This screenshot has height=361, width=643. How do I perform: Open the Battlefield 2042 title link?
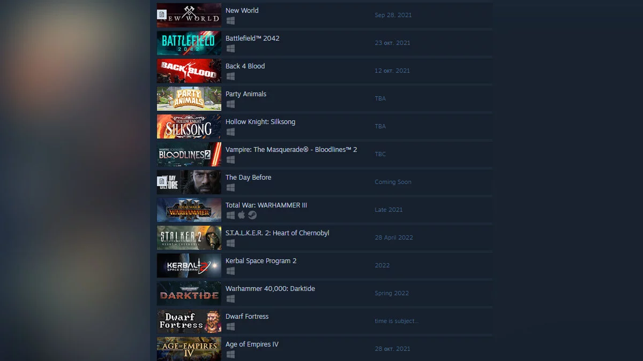click(x=252, y=38)
